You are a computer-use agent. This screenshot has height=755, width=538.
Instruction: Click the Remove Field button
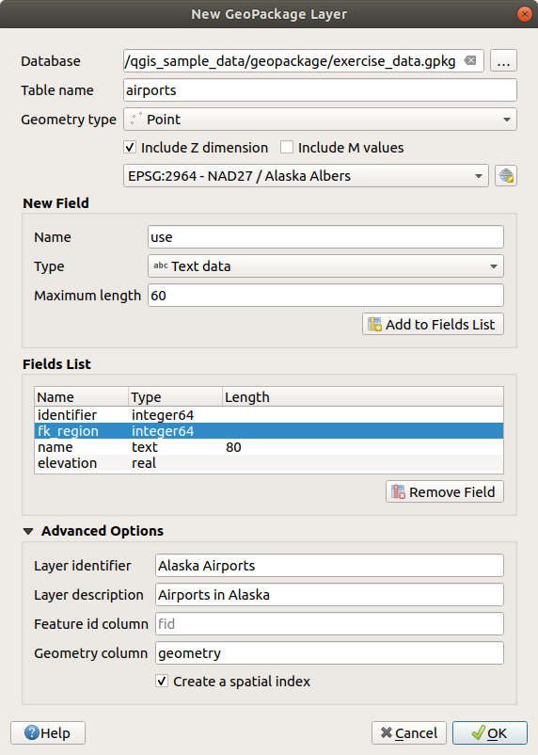pyautogui.click(x=445, y=491)
